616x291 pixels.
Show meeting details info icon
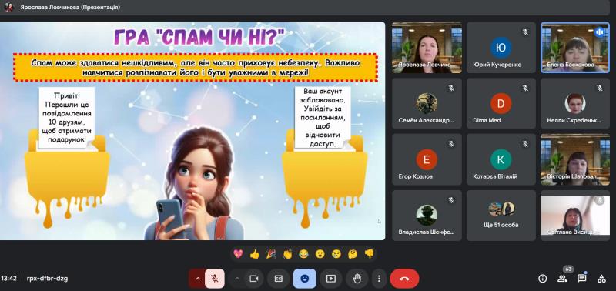(x=543, y=279)
